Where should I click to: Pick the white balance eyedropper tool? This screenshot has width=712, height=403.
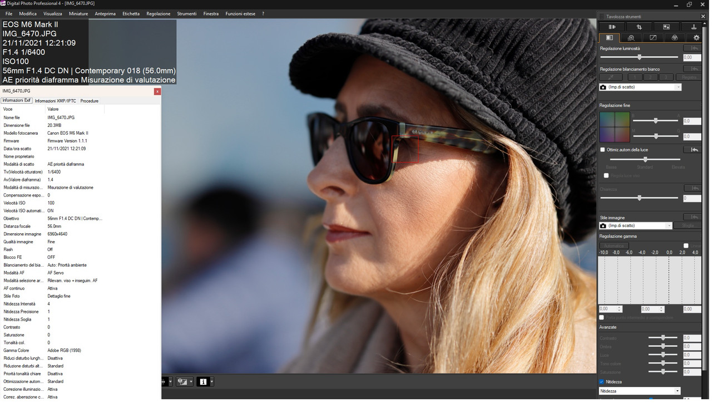[611, 77]
